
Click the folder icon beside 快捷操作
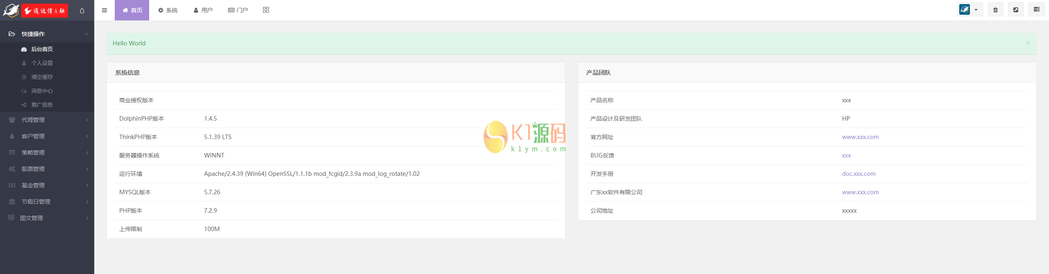click(12, 34)
